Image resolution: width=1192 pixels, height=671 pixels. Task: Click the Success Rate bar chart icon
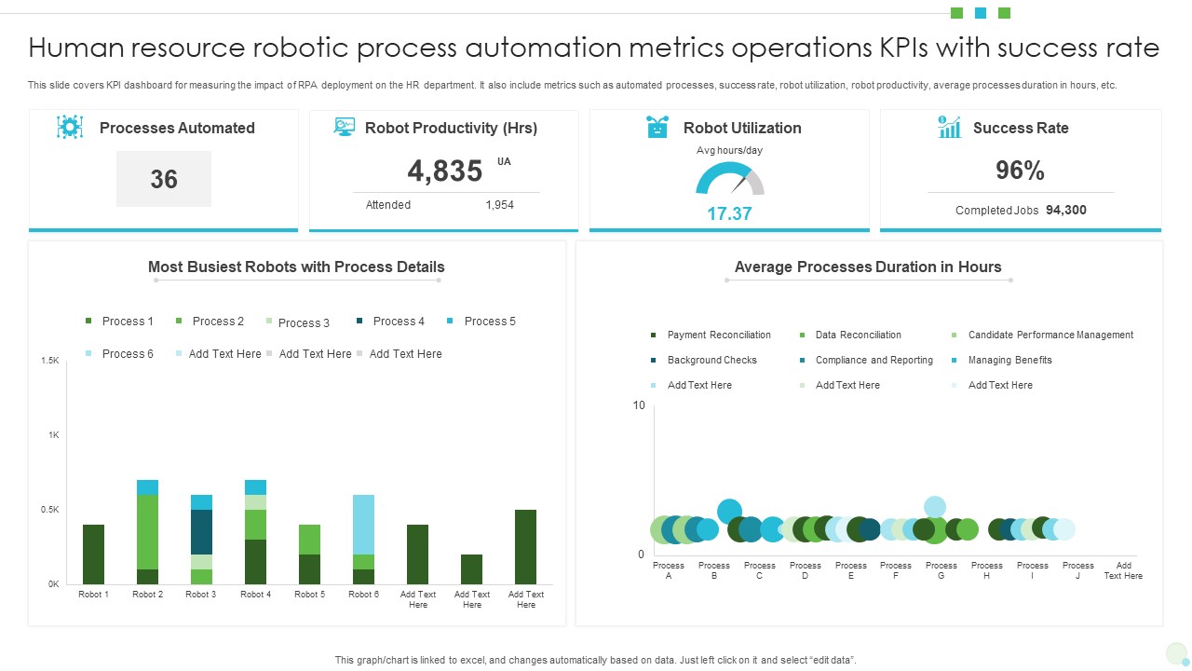949,128
